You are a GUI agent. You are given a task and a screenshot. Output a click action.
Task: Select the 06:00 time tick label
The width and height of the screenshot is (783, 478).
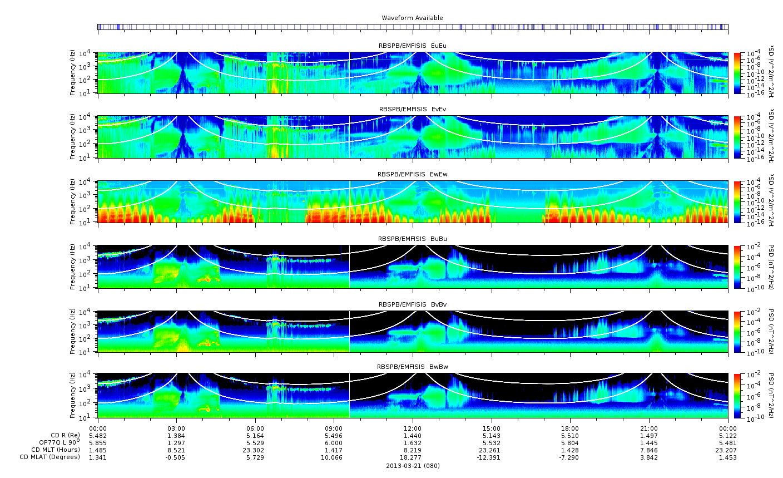(255, 428)
